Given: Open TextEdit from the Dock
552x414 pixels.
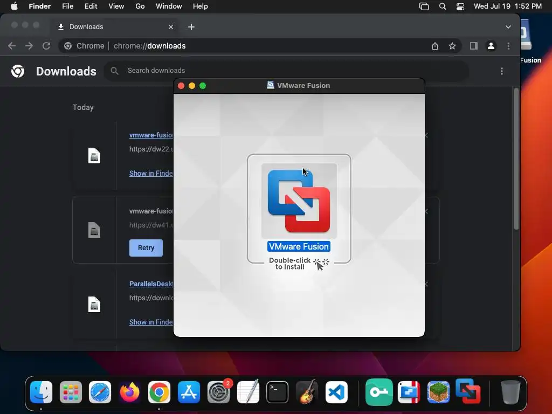Looking at the screenshot, I should pyautogui.click(x=248, y=392).
